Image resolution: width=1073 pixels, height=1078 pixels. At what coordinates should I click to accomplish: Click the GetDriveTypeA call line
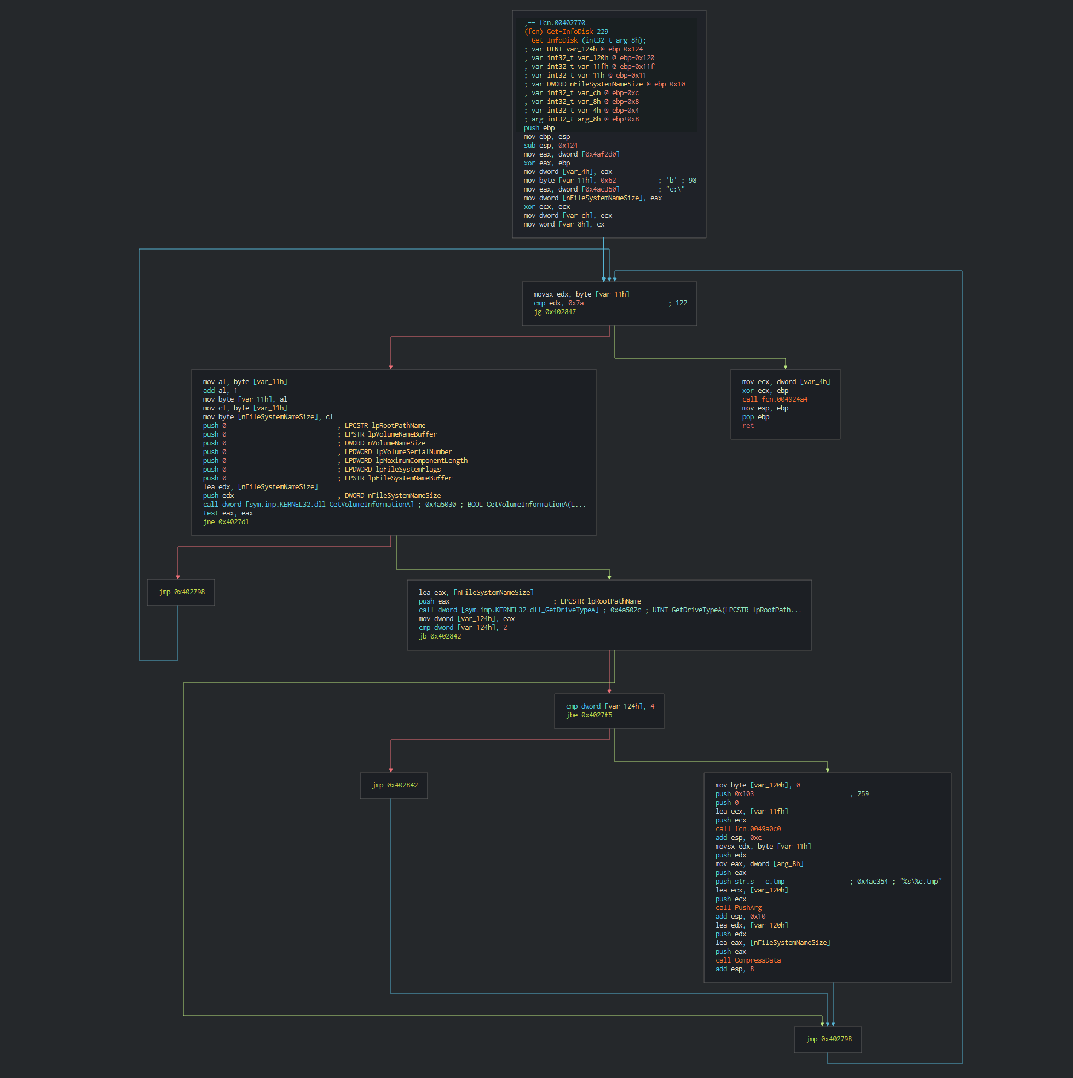point(609,611)
